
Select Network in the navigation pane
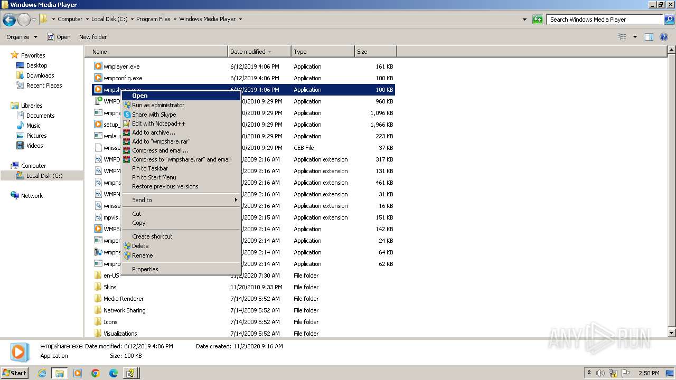tap(32, 196)
